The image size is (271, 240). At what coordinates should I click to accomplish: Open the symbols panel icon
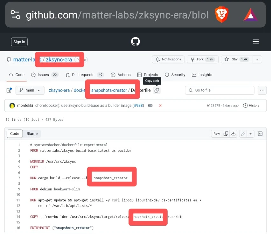pyautogui.click(x=260, y=134)
